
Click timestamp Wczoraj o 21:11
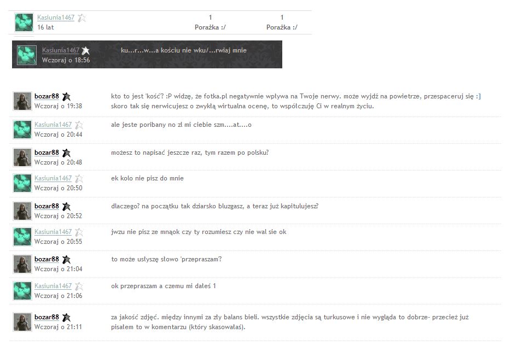[58, 327]
